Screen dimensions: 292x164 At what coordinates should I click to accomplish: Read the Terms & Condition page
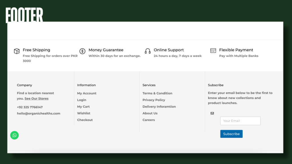pyautogui.click(x=157, y=93)
